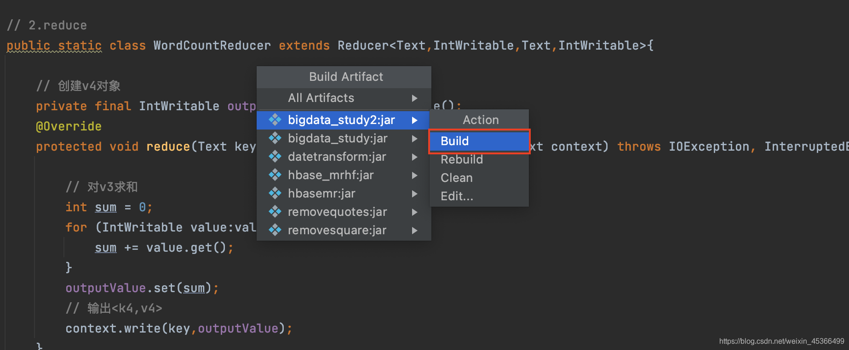Click the context.write(key,outputValue) line
Image resolution: width=849 pixels, height=350 pixels.
[179, 328]
